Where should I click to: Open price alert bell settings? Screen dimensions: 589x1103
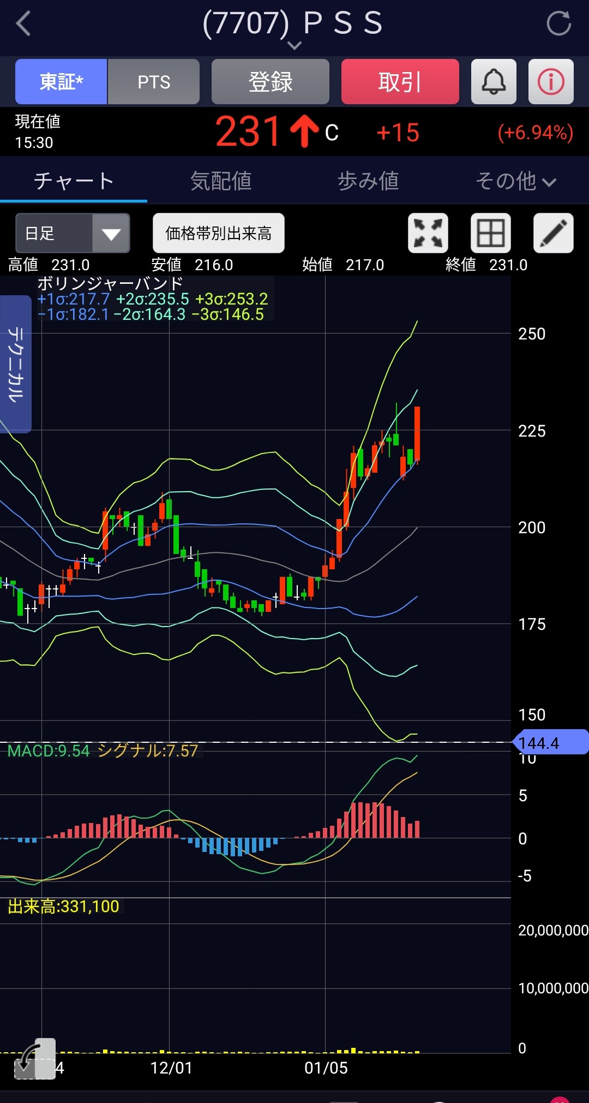click(x=494, y=82)
